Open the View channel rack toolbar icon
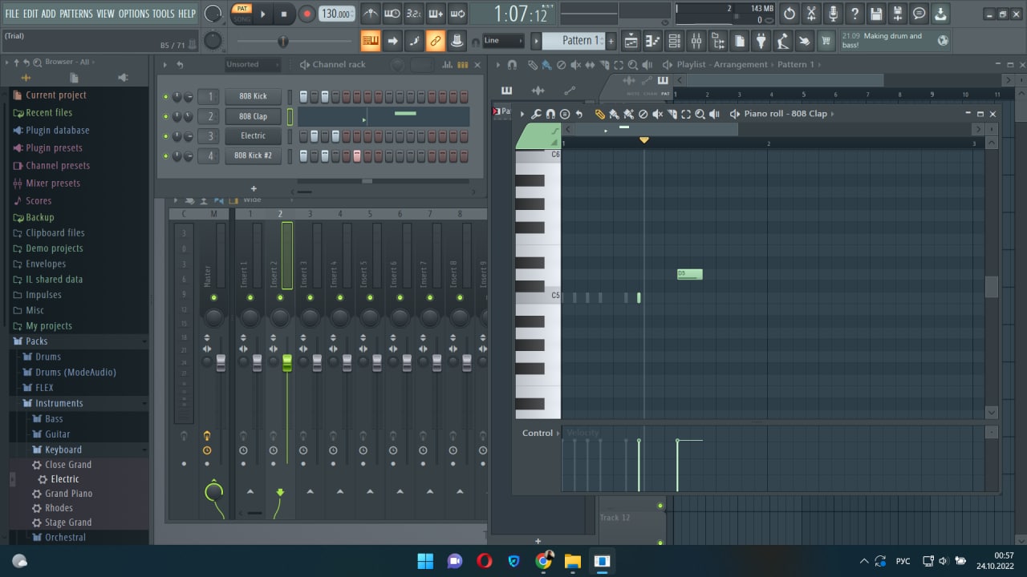The image size is (1027, 577). pyautogui.click(x=675, y=41)
